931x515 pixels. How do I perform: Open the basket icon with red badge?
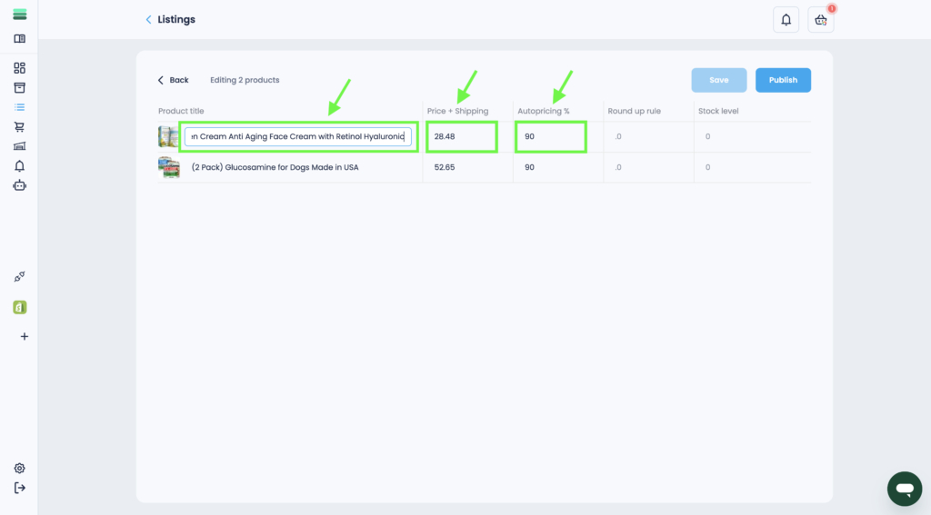pyautogui.click(x=820, y=20)
